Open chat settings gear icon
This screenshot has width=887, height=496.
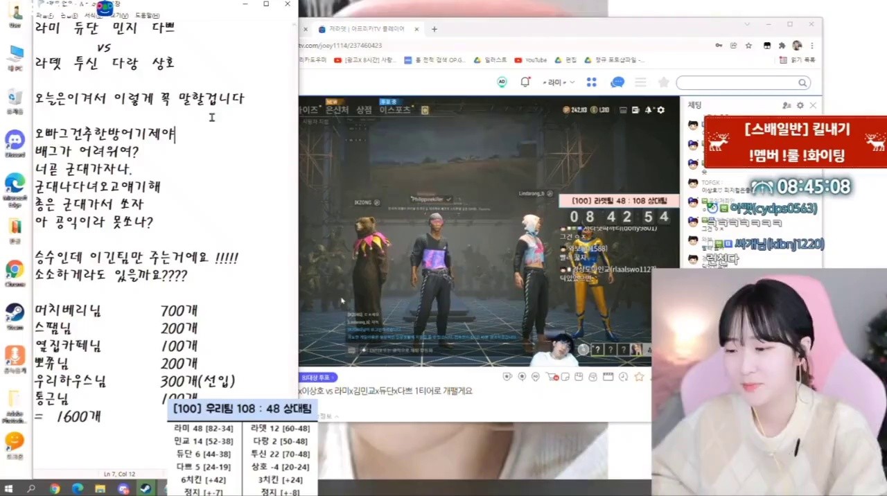click(x=800, y=105)
